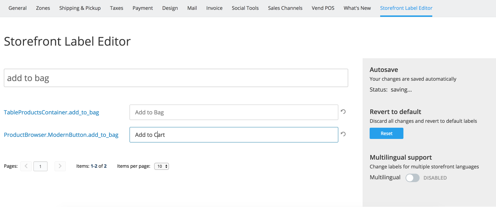Image resolution: width=496 pixels, height=207 pixels.
Task: Open the Taxes tab
Action: pyautogui.click(x=117, y=8)
